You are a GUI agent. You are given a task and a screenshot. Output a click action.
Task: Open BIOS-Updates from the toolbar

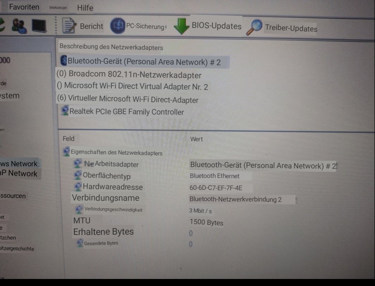click(216, 26)
